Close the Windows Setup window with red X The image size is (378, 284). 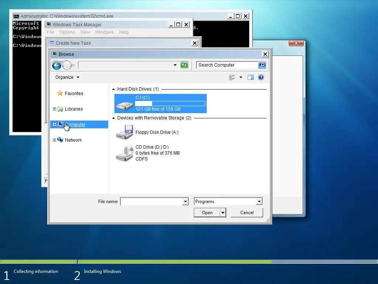pyautogui.click(x=296, y=43)
